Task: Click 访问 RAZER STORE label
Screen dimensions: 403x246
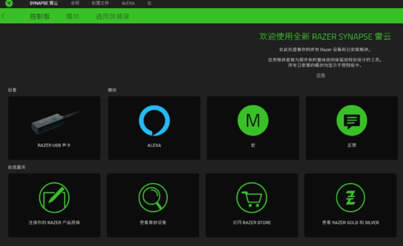Action: [252, 222]
